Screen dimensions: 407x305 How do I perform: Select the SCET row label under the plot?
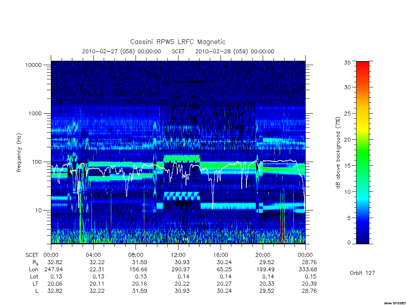(32, 255)
